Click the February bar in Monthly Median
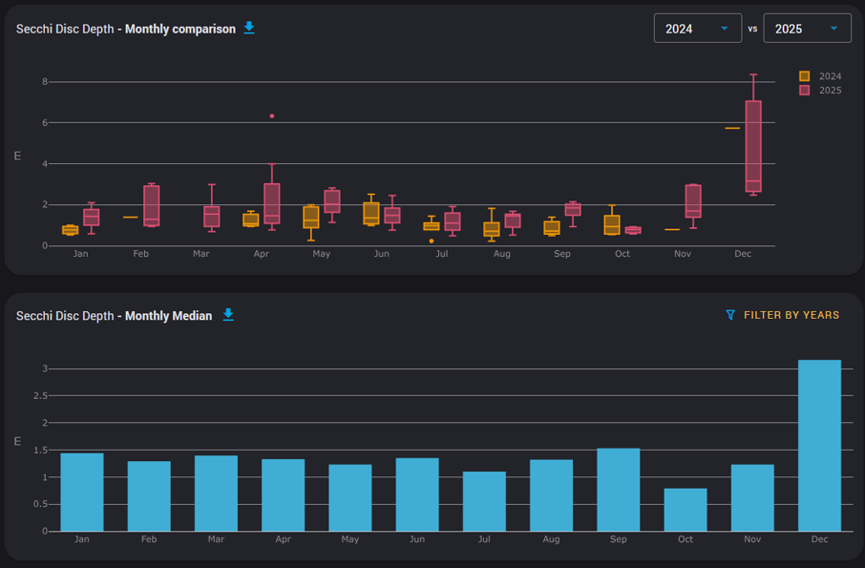Viewport: 865px width, 568px height. tap(149, 496)
